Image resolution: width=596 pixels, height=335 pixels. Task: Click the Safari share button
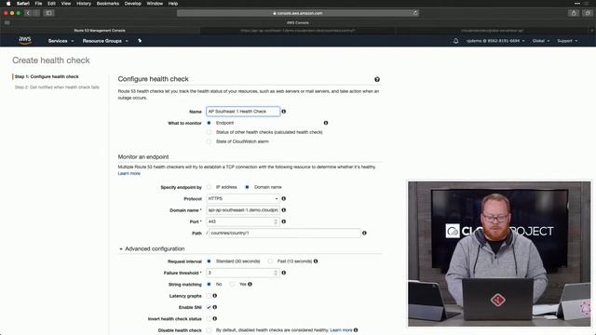(574, 13)
